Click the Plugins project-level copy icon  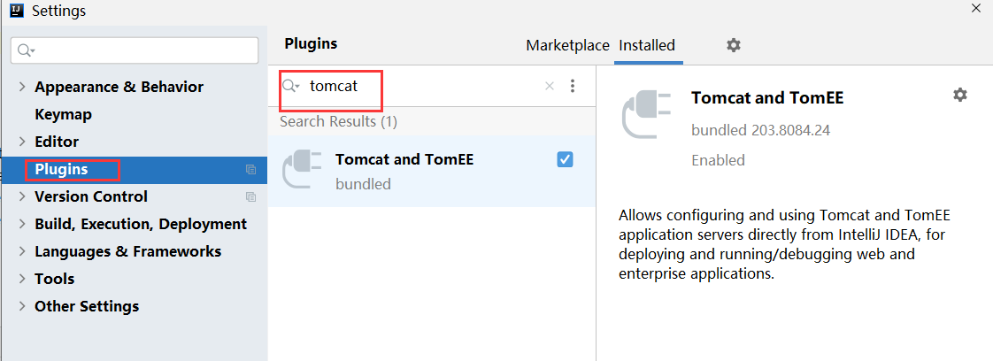[250, 169]
